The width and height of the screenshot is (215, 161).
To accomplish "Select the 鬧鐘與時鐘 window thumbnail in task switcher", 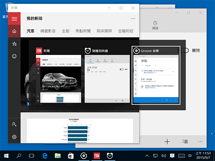I will click(x=107, y=75).
